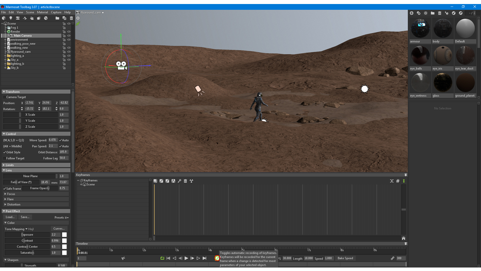The image size is (481, 271).
Task: Enable the Camera Target checkbox
Action: click(4, 97)
